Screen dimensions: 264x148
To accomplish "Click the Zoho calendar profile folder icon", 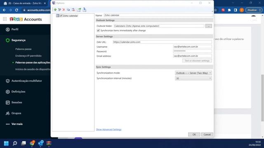I will click(x=58, y=16).
